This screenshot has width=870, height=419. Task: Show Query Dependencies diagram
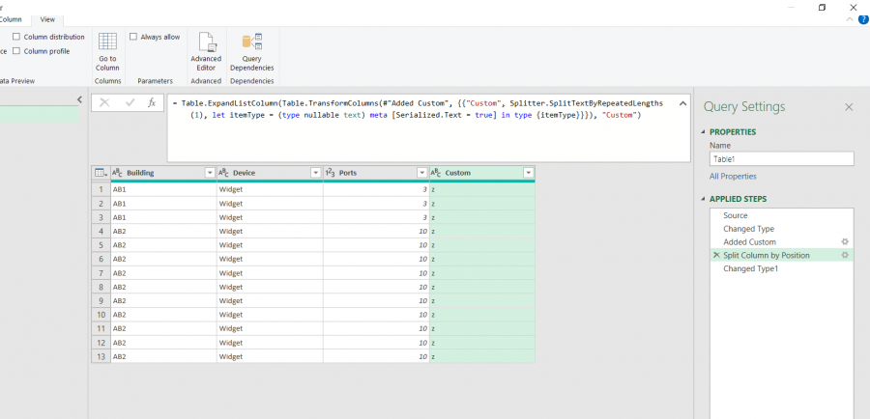coord(252,52)
